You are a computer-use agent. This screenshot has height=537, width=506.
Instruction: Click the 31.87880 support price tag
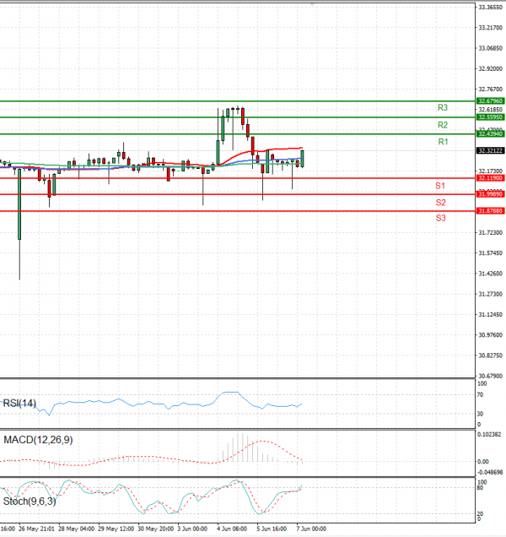(490, 211)
